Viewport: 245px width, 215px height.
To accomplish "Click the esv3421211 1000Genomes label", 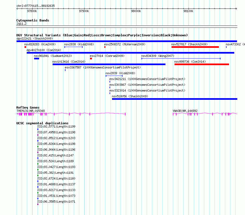I will [147, 79].
